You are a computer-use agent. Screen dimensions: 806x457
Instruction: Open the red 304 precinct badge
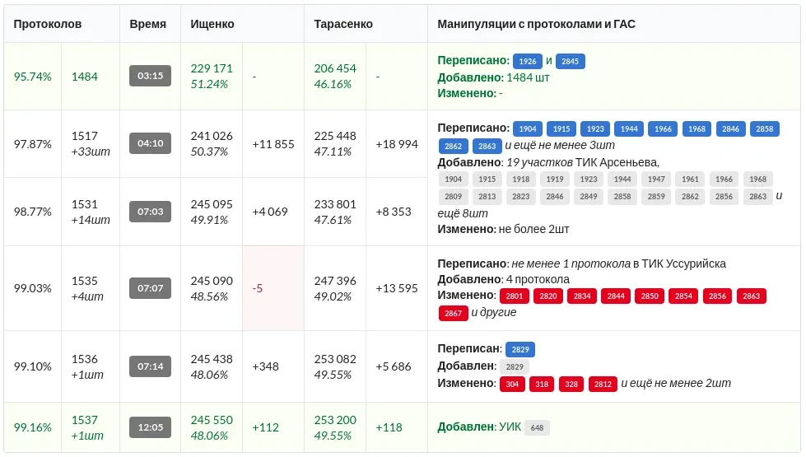pos(512,384)
